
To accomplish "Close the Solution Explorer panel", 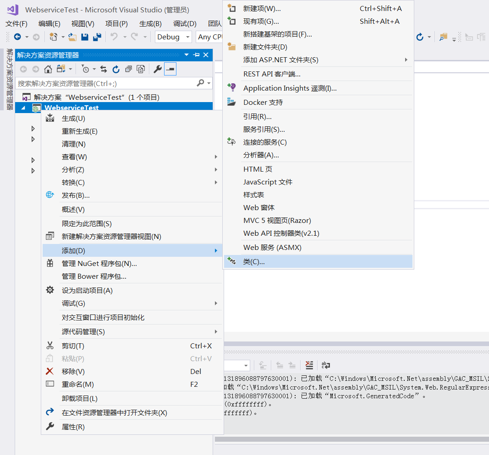I will (206, 55).
